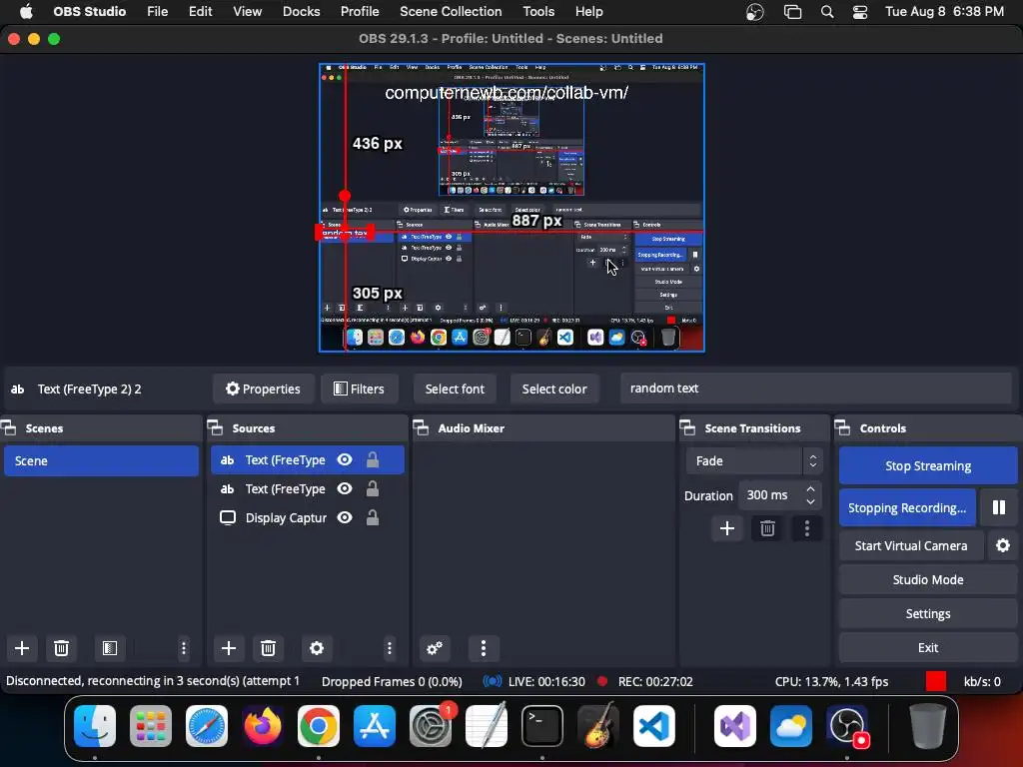This screenshot has width=1023, height=767.
Task: Open the Tools menu
Action: click(x=538, y=12)
